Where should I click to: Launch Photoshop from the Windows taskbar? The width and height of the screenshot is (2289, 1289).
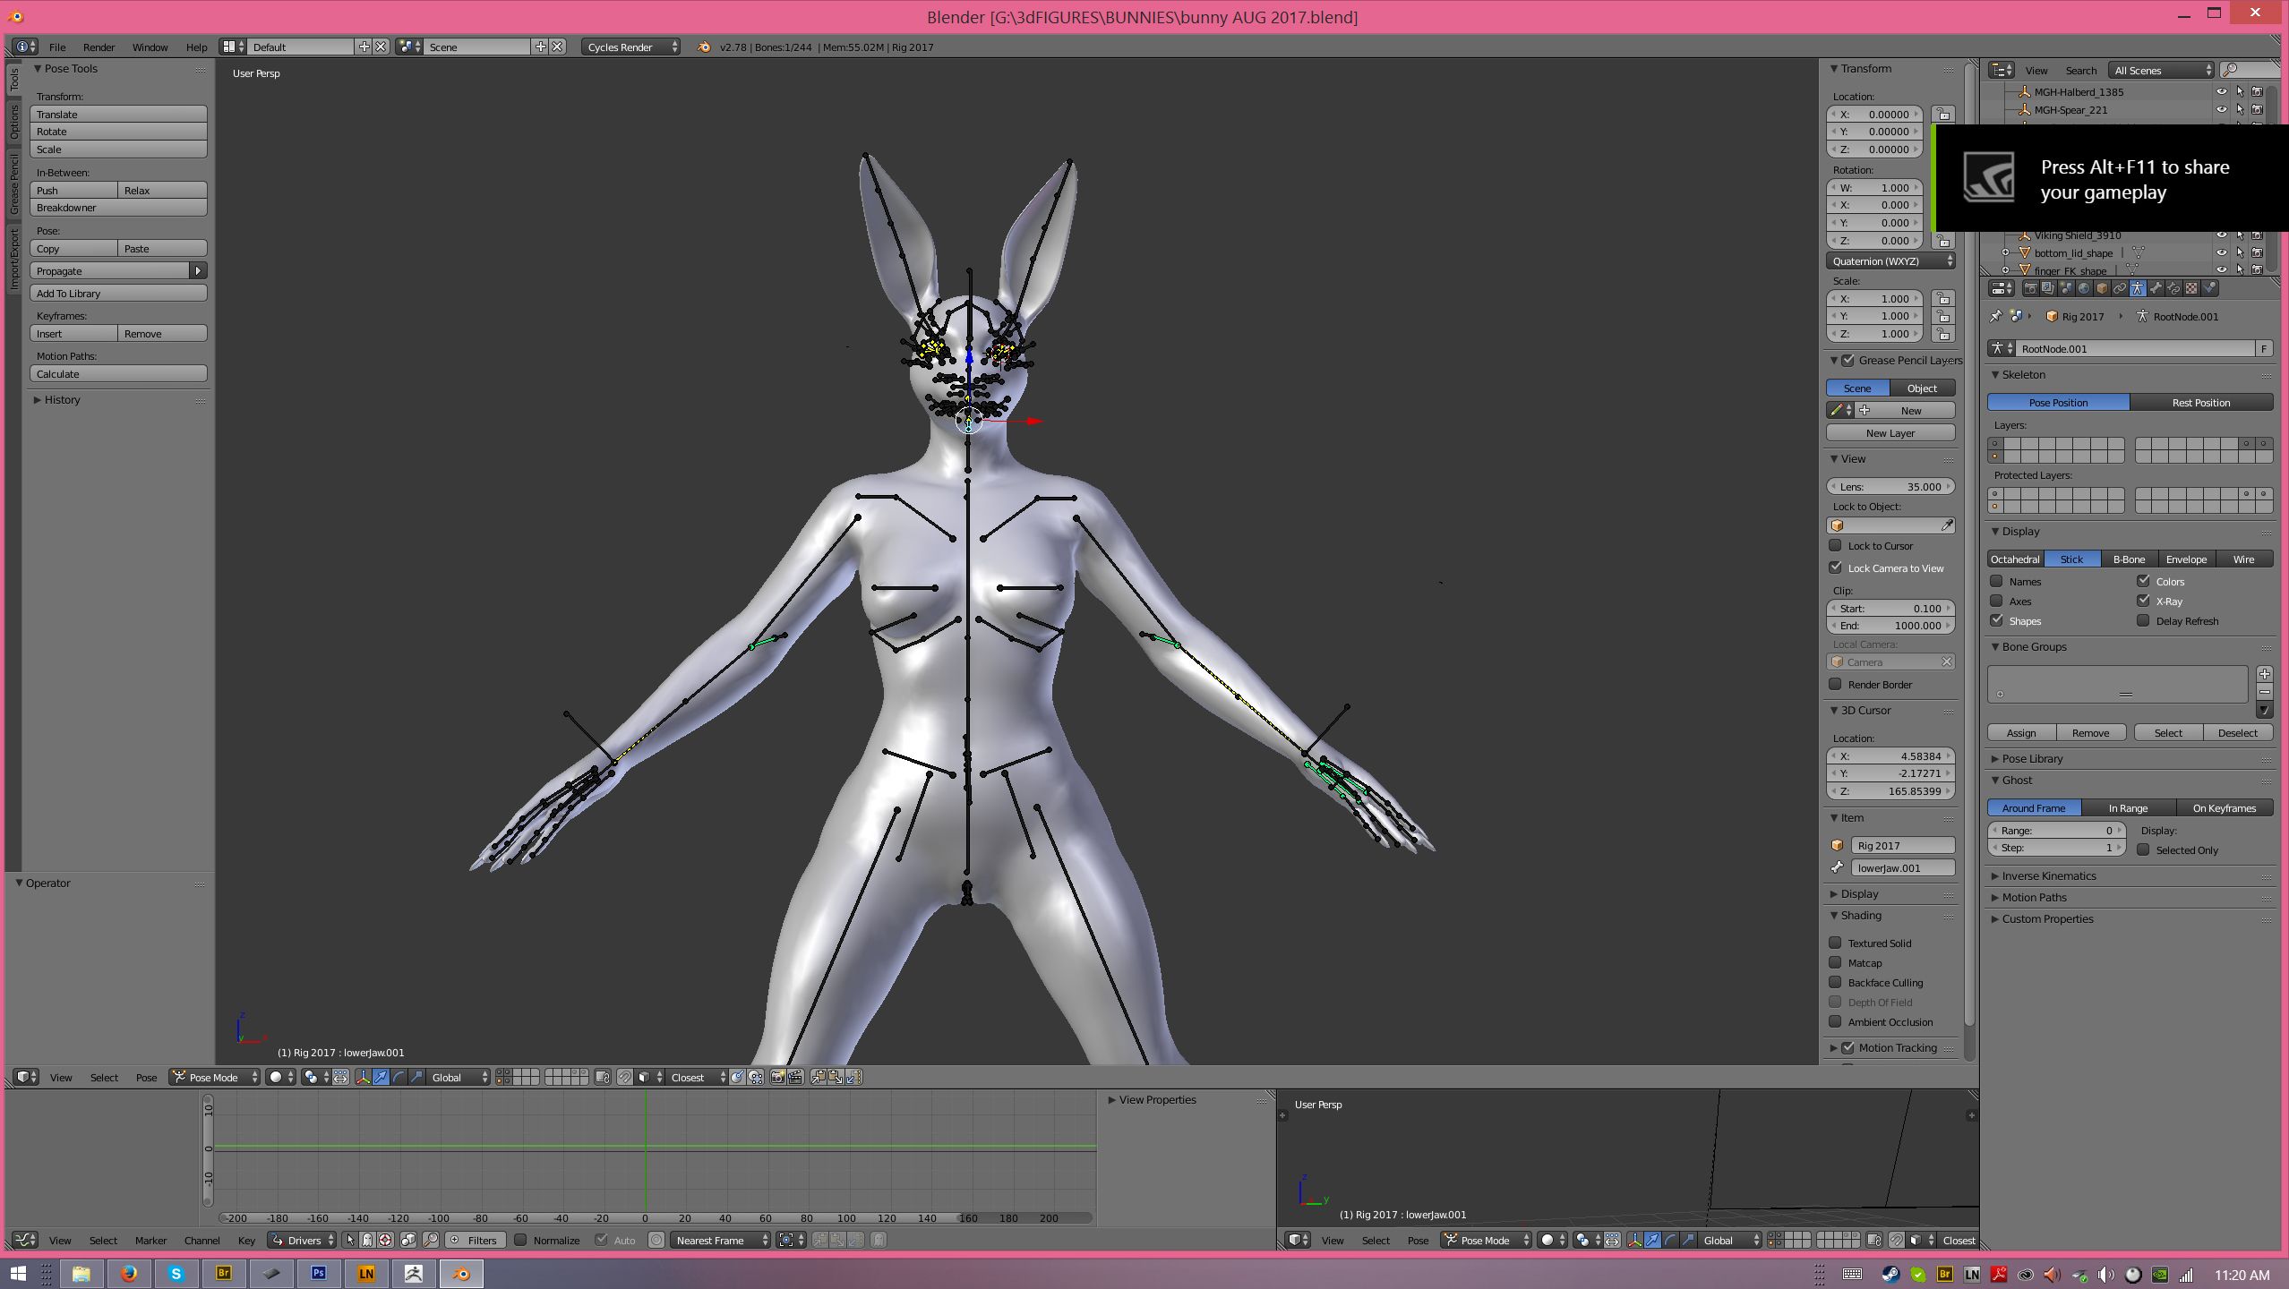click(318, 1273)
